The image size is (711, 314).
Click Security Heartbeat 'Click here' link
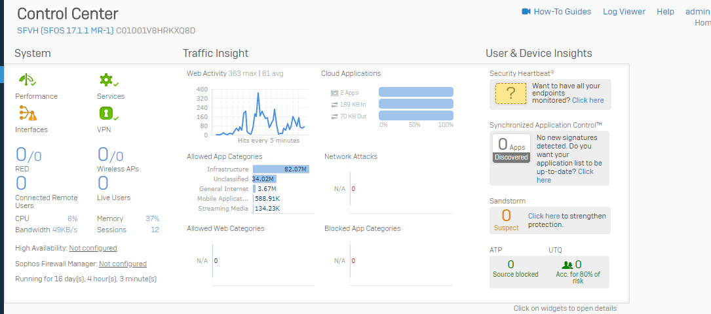click(x=588, y=100)
